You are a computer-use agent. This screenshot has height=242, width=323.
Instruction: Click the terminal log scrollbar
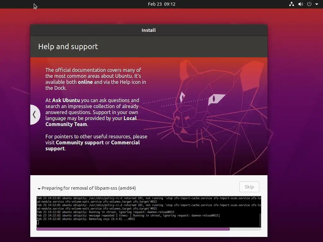coord(260,220)
